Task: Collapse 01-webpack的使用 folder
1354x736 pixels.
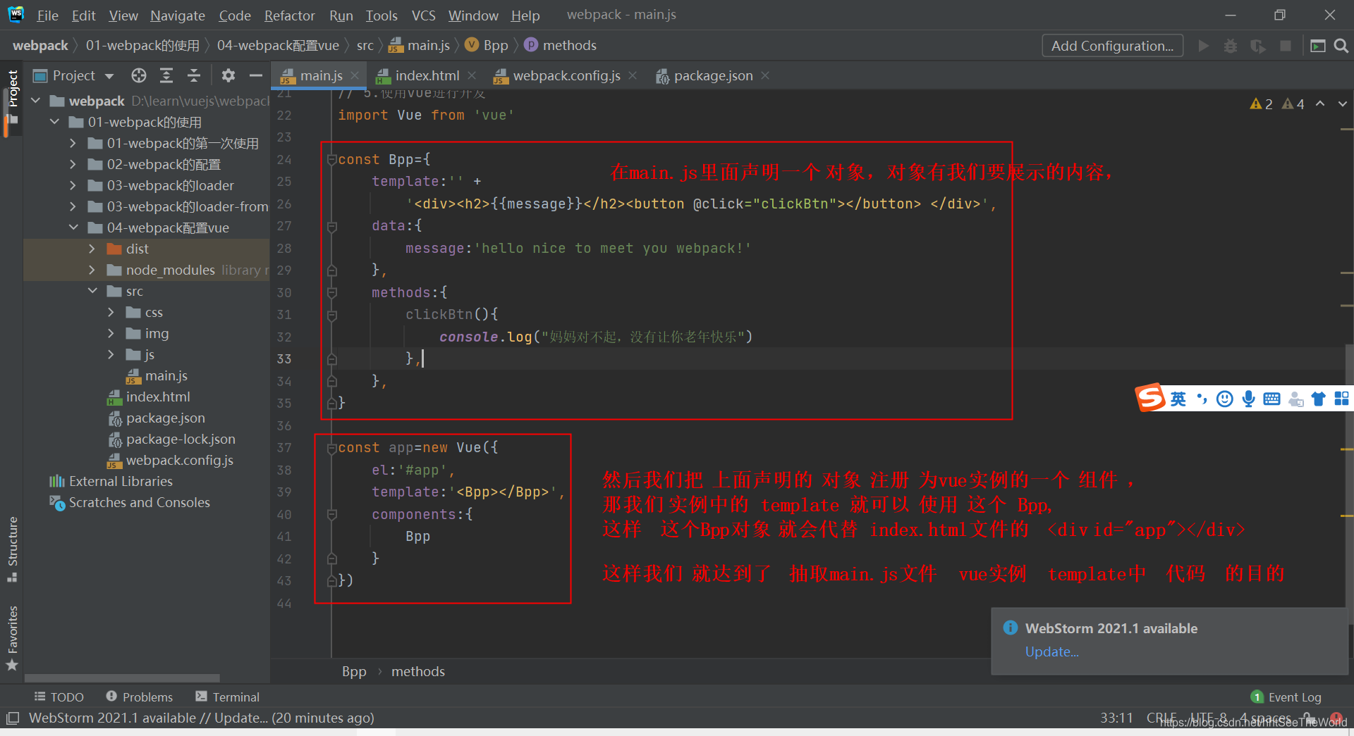Action: point(55,122)
